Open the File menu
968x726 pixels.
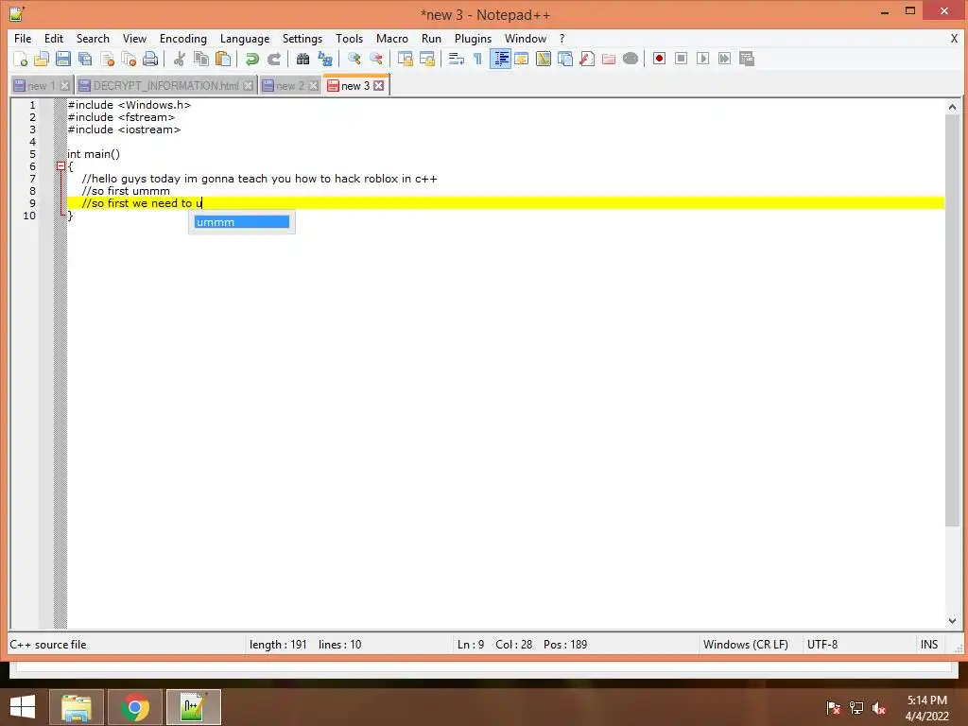tap(23, 38)
